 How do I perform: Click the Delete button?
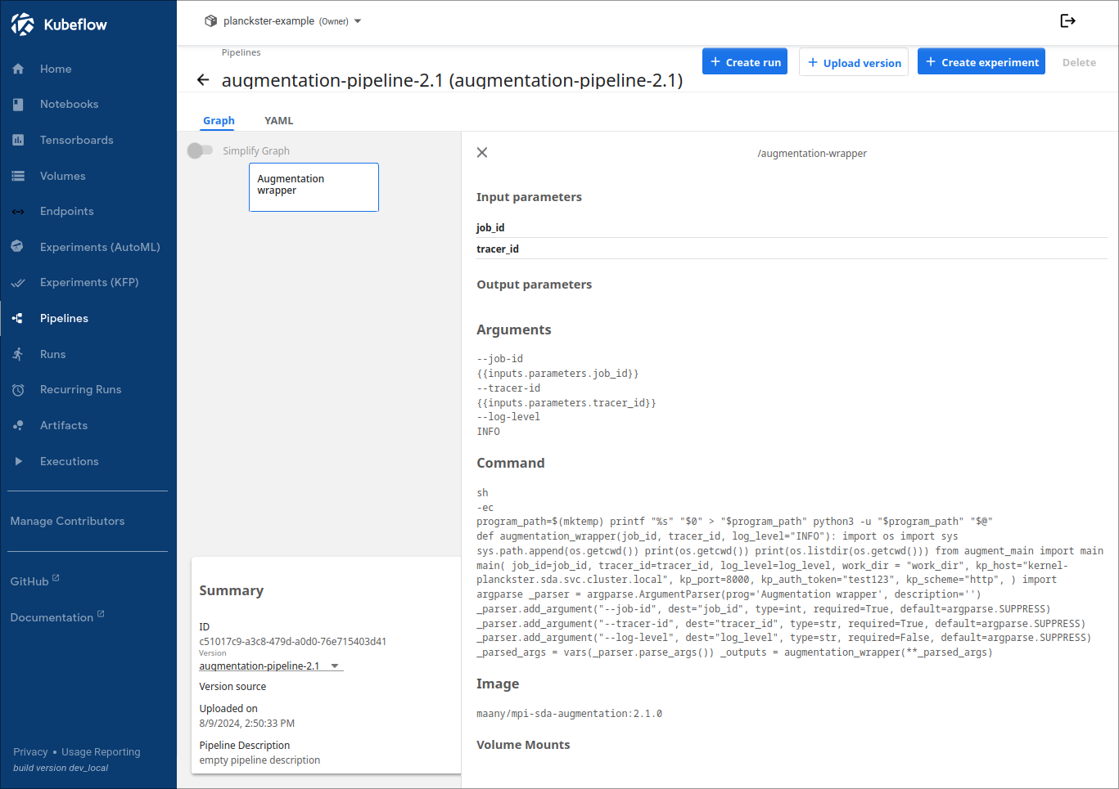[x=1079, y=62]
